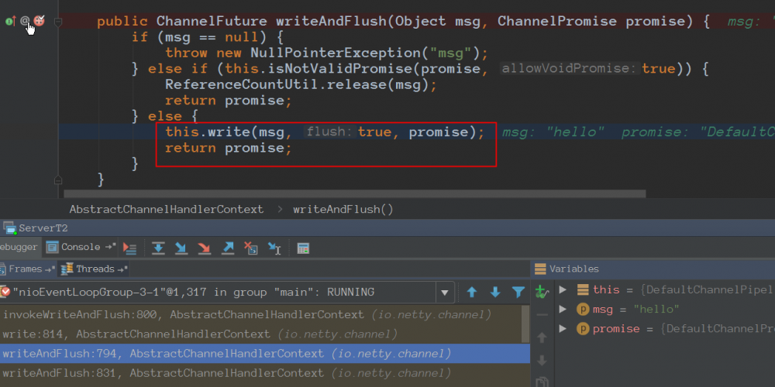
Task: Open the Threads tab
Action: (x=94, y=269)
